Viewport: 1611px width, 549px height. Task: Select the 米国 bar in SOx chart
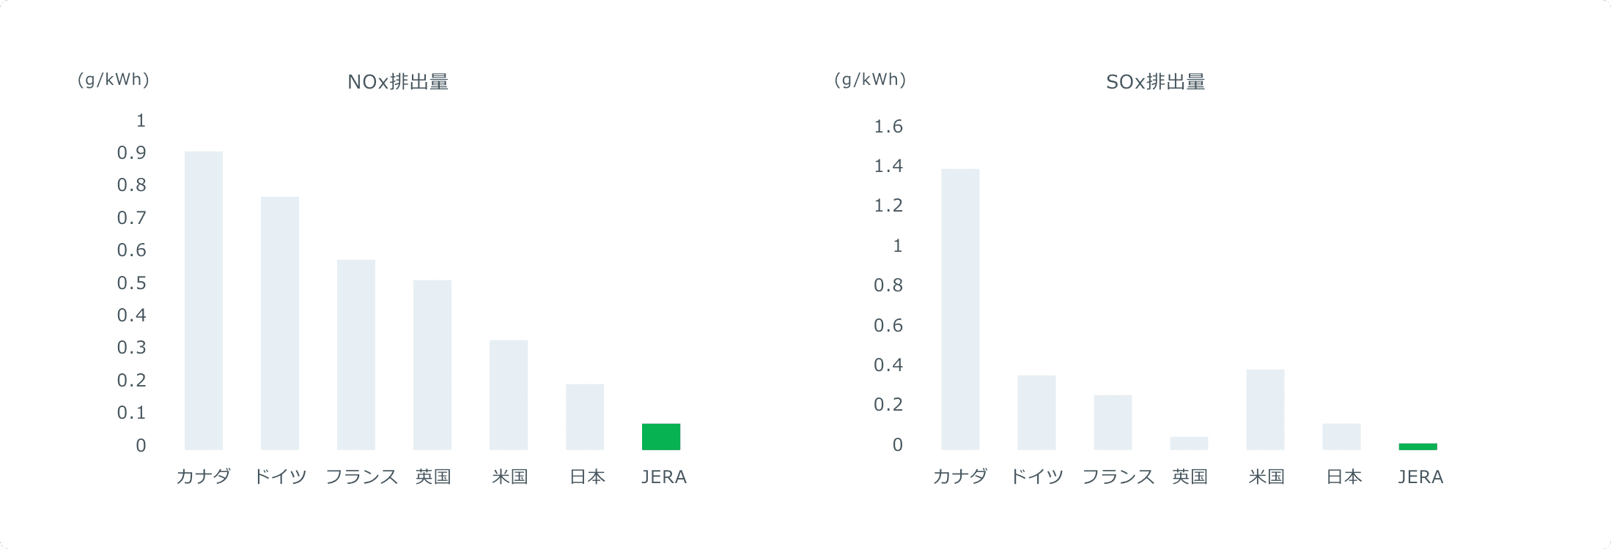[1265, 409]
